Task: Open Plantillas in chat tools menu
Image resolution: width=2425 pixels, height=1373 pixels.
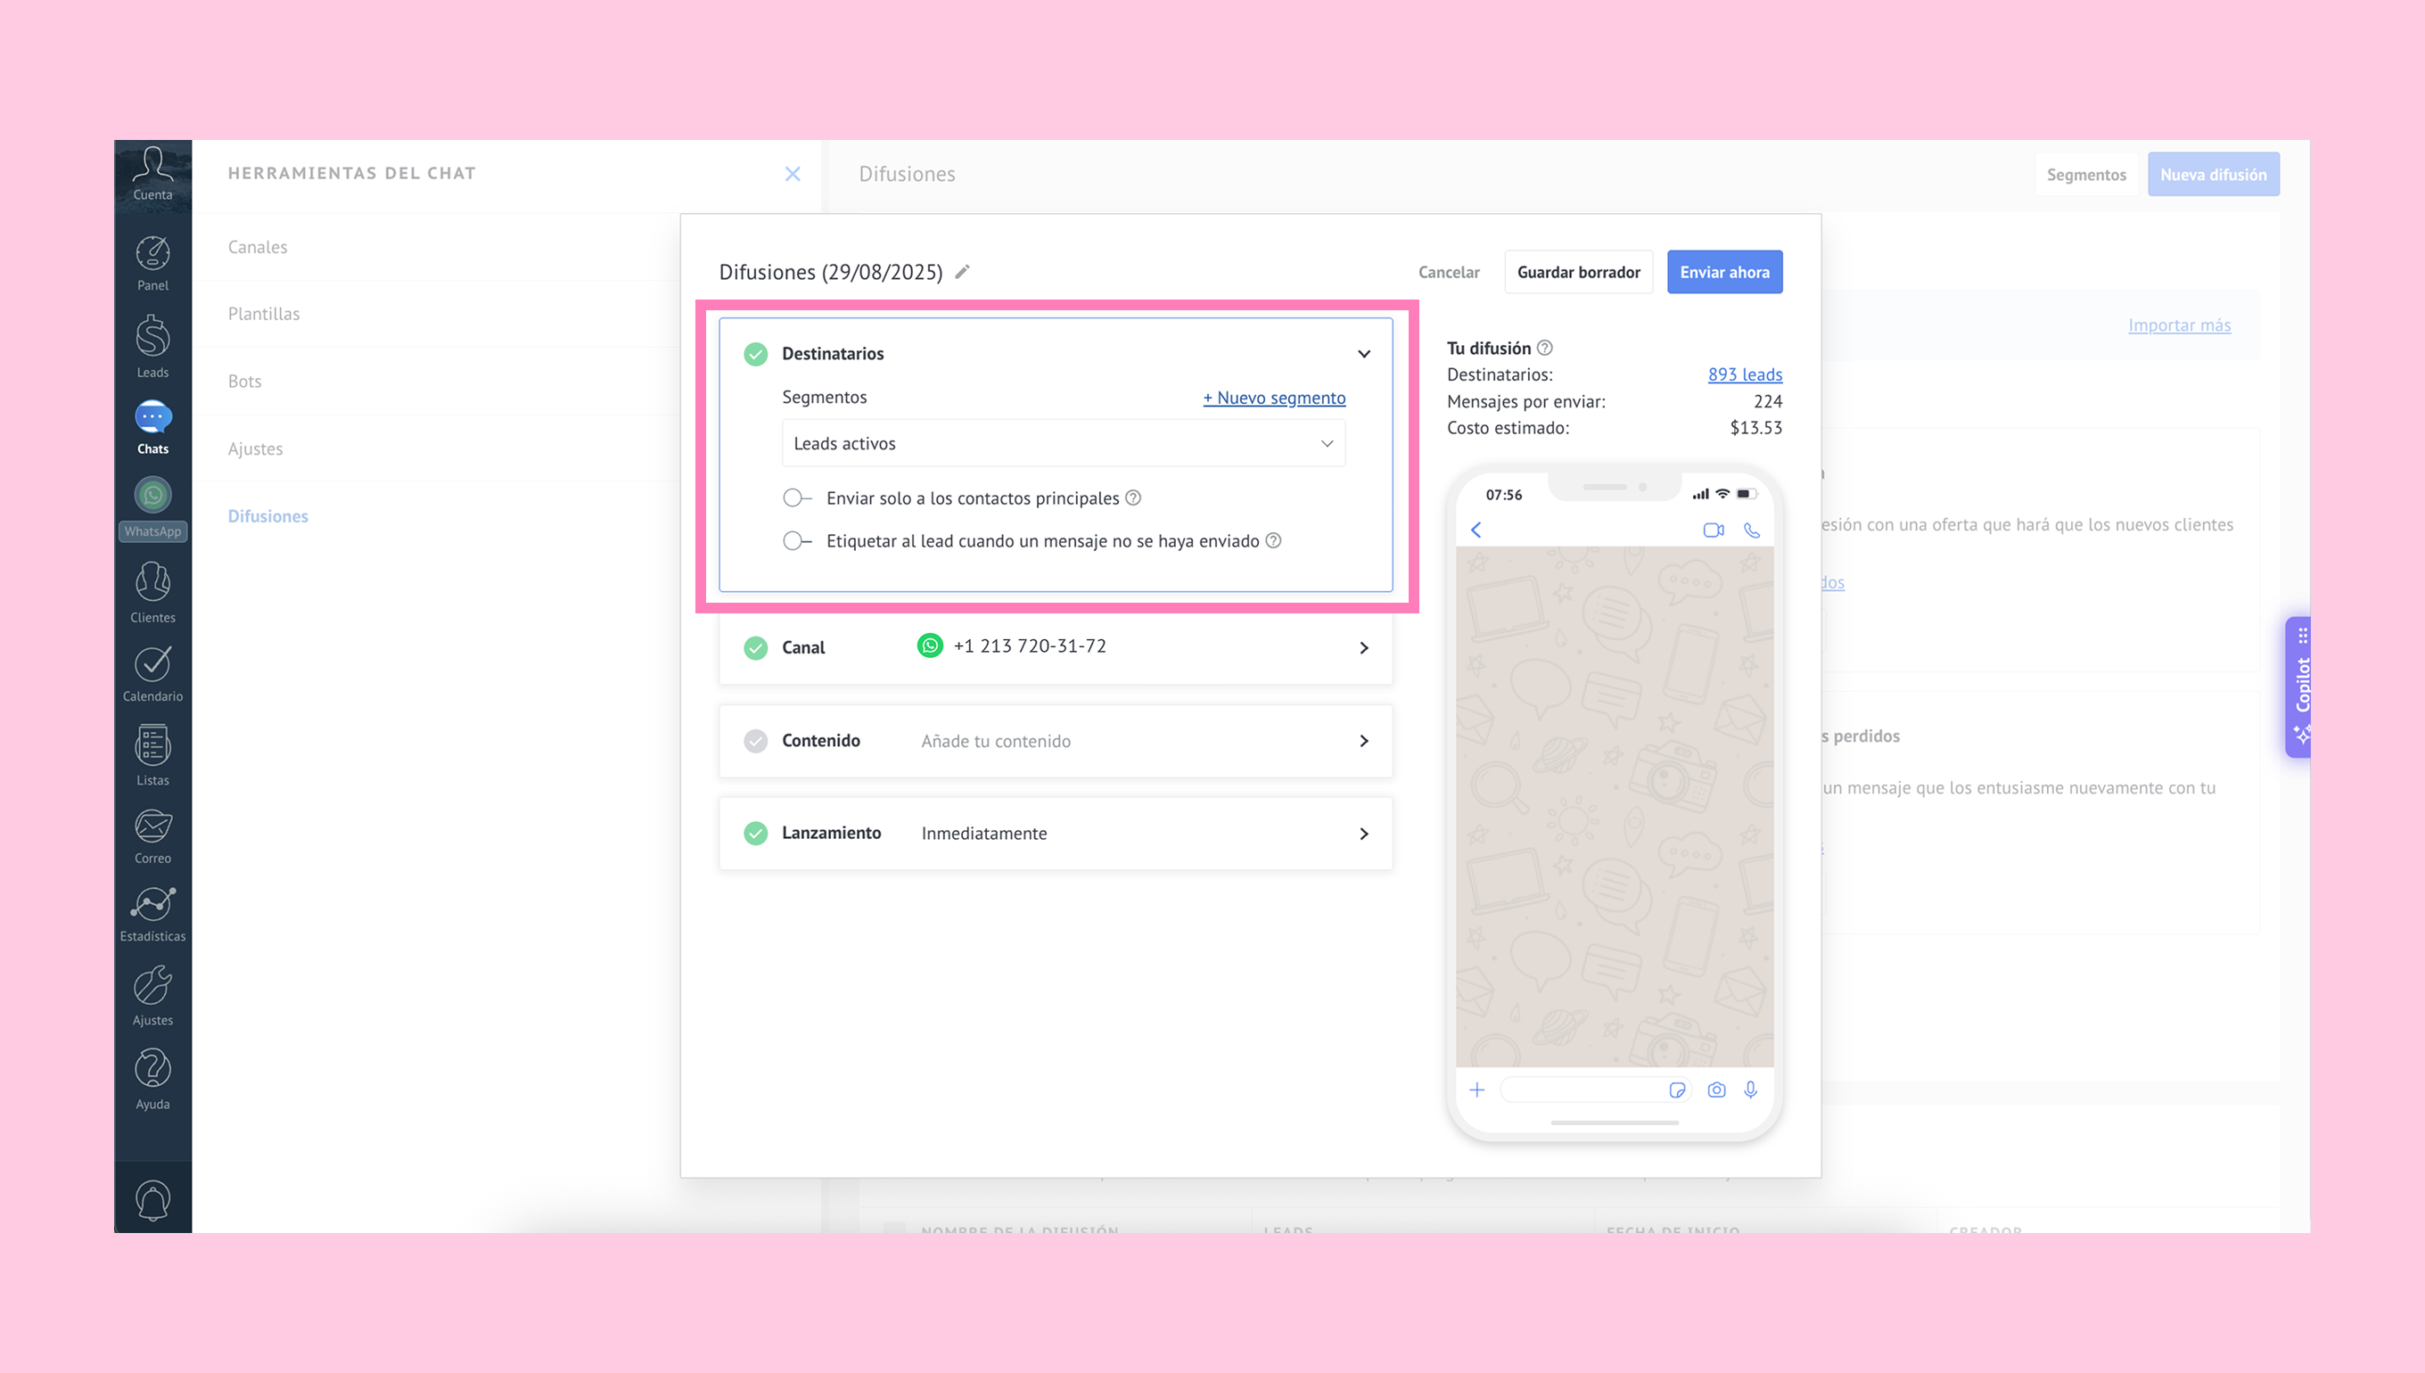Action: pyautogui.click(x=264, y=314)
